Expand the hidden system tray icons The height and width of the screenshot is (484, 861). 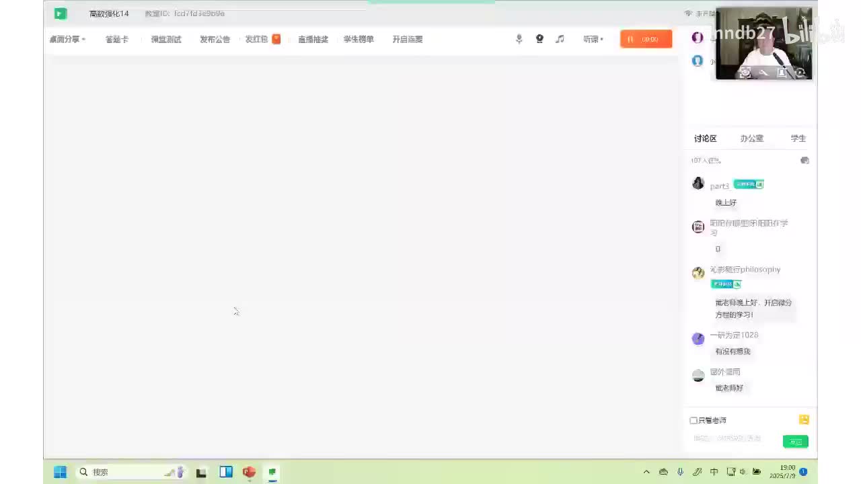point(646,472)
